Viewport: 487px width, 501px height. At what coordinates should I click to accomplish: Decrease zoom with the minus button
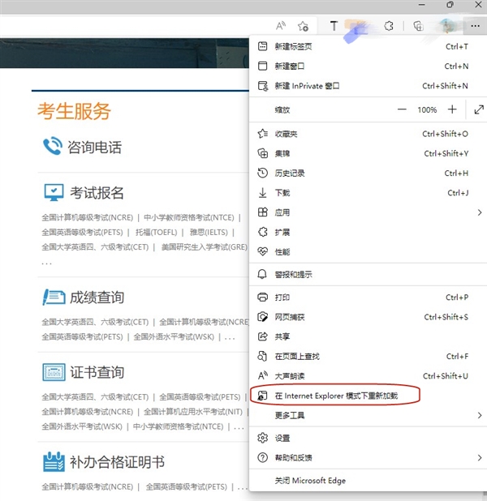pos(402,109)
